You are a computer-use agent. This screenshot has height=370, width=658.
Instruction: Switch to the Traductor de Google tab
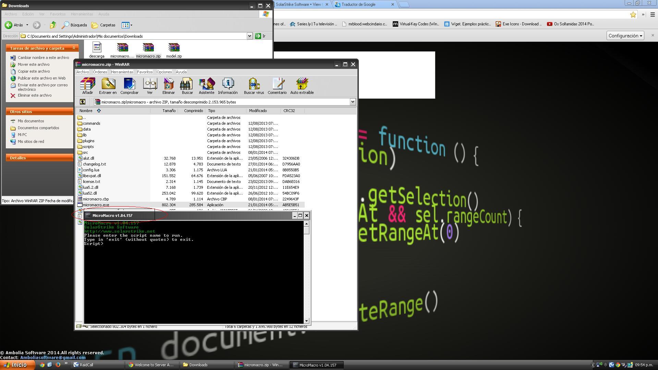[x=358, y=4]
